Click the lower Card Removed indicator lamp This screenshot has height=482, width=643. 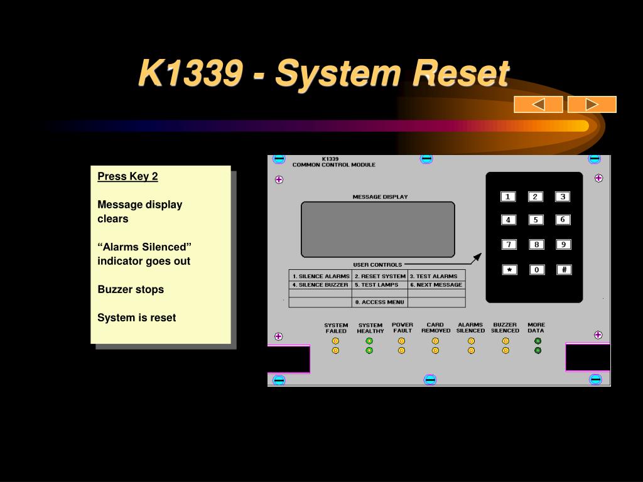point(436,351)
